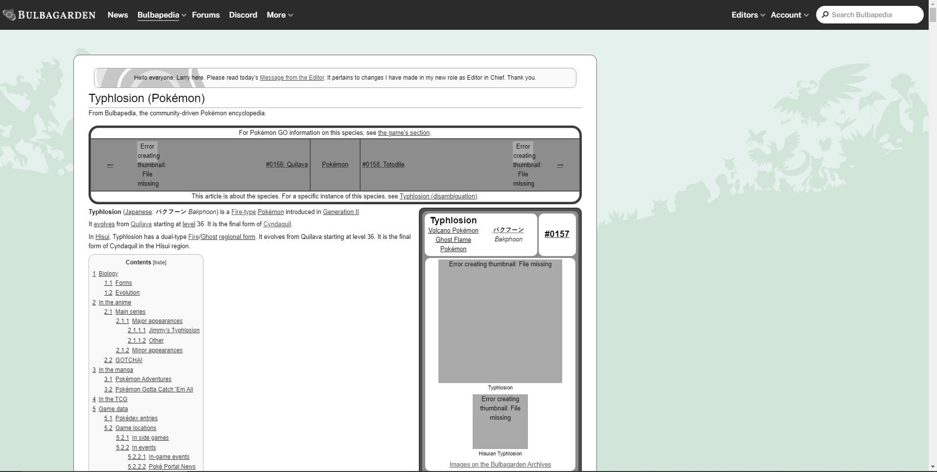The height and width of the screenshot is (472, 937).
Task: Jump to 2.1.1.2 Other section
Action: coord(146,341)
